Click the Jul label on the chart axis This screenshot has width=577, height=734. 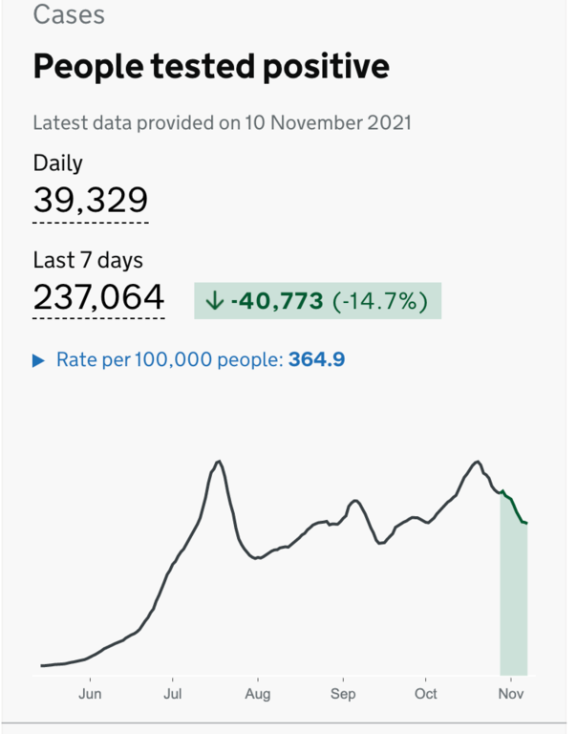173,694
